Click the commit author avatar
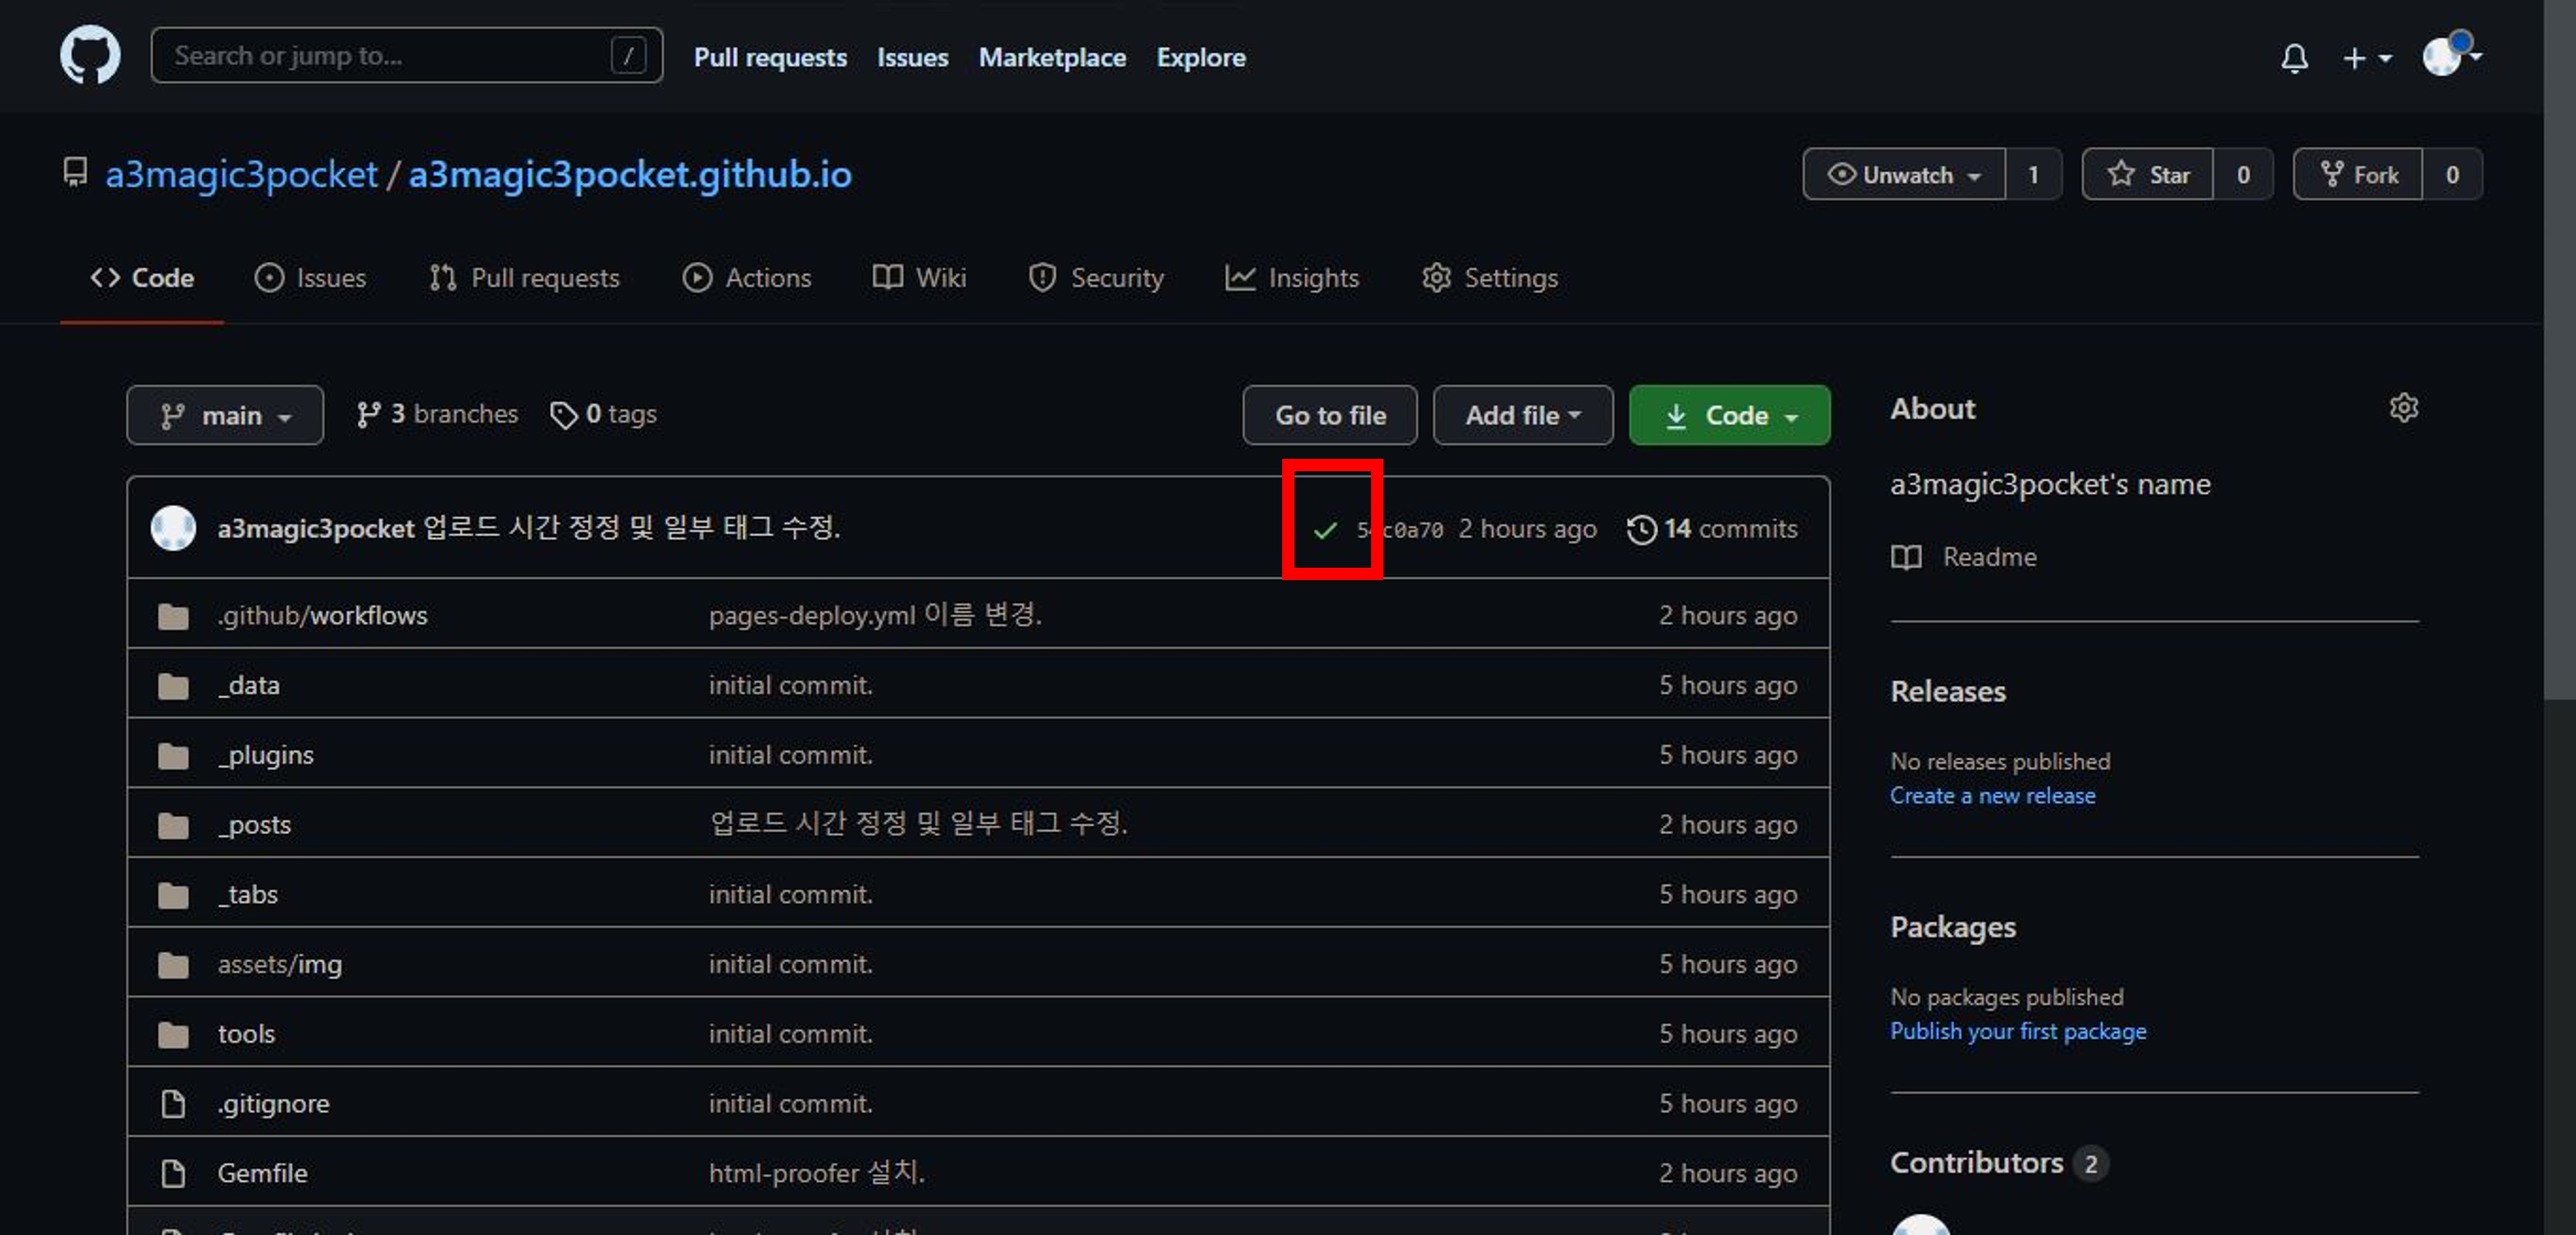Image resolution: width=2576 pixels, height=1235 pixels. [x=173, y=528]
